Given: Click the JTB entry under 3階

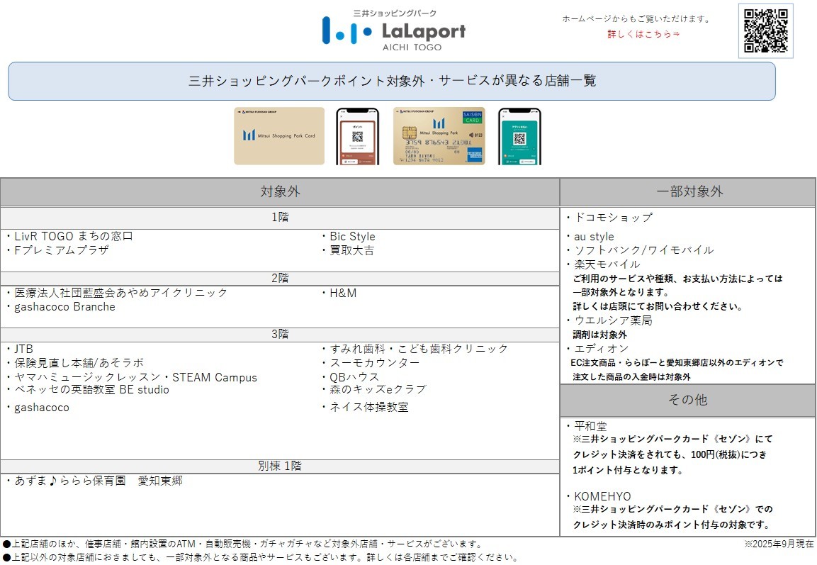Looking at the screenshot, I should (23, 349).
